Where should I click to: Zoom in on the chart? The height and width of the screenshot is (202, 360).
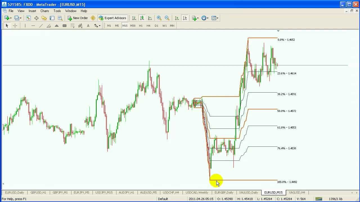pyautogui.click(x=159, y=18)
